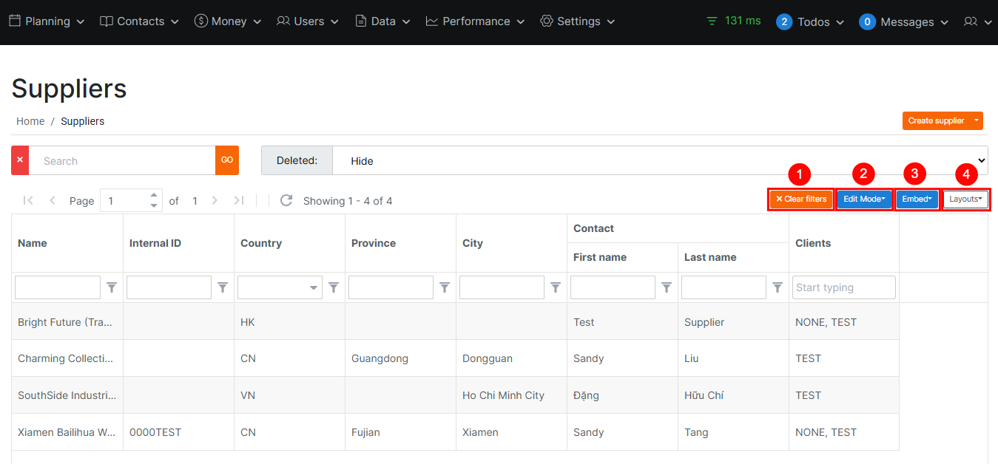Open the Todos dropdown

point(810,22)
